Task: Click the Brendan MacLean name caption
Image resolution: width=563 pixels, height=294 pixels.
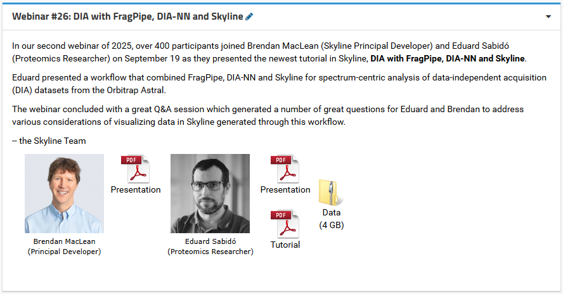Action: pyautogui.click(x=64, y=241)
